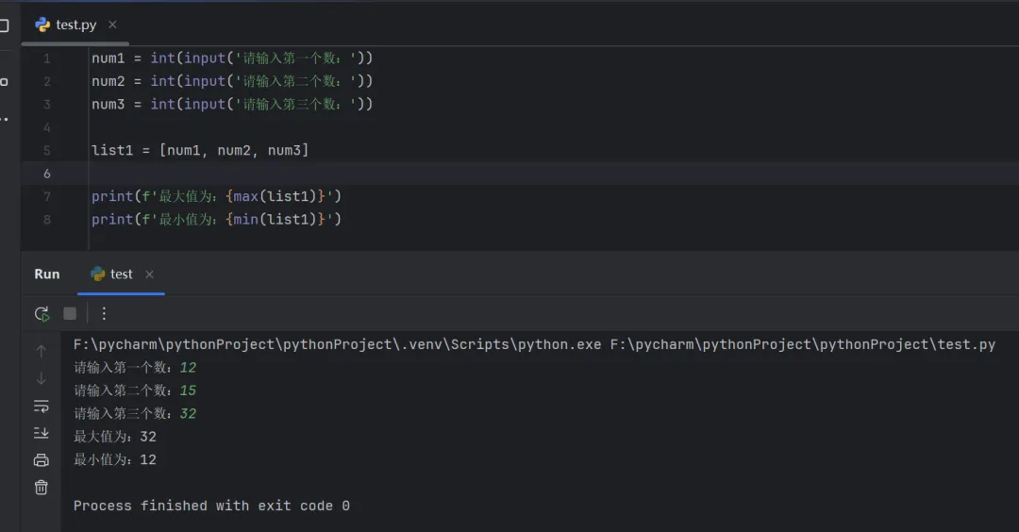This screenshot has width=1019, height=532.
Task: Rerun the test script
Action: click(x=42, y=313)
